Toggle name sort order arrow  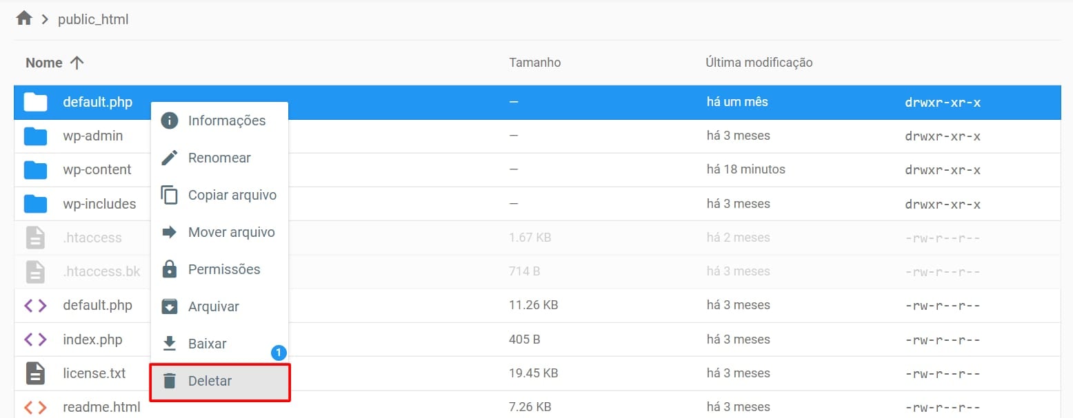[x=77, y=63]
